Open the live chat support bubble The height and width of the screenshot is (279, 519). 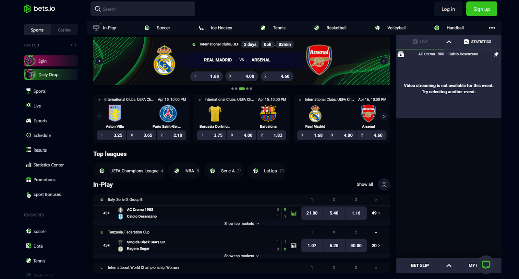pos(486,265)
